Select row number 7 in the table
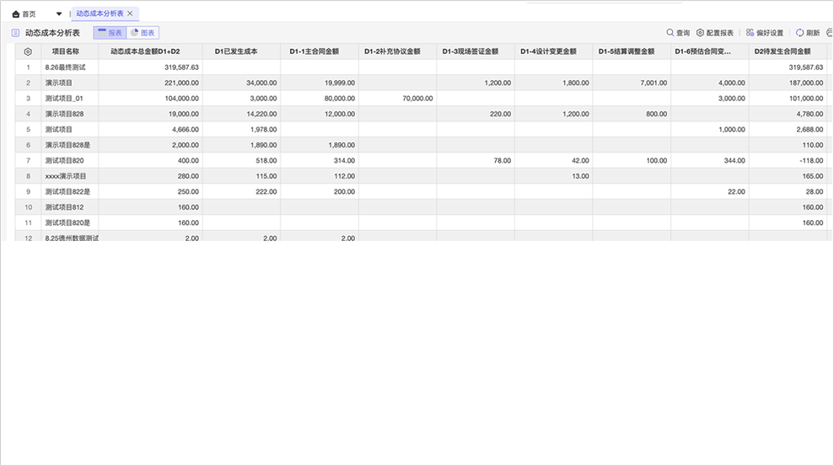Viewport: 834px width, 466px height. pyautogui.click(x=28, y=160)
